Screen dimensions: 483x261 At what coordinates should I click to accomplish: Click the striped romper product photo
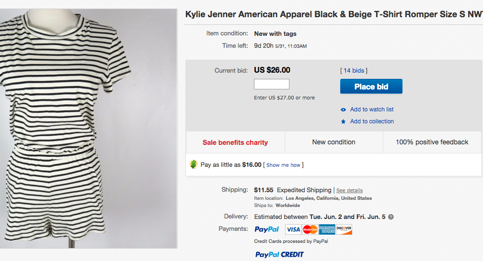tap(89, 124)
